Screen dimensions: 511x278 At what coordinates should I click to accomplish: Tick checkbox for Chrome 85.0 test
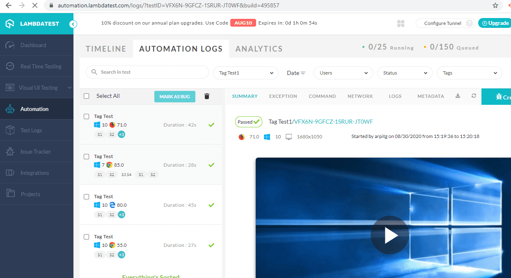(x=87, y=156)
